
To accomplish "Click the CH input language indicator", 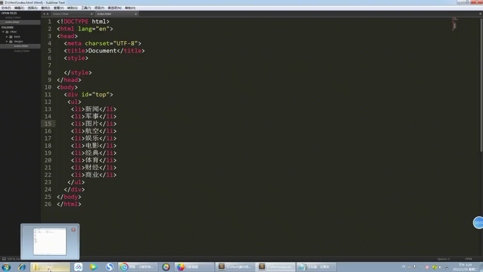I will [x=403, y=267].
